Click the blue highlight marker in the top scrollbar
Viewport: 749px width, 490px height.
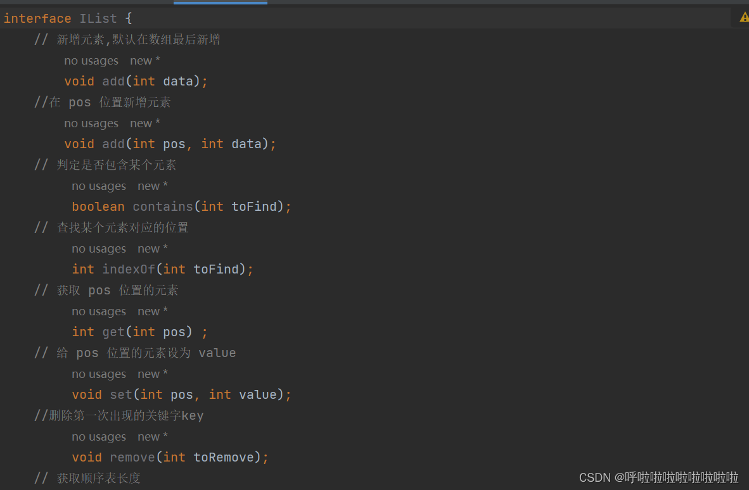(x=220, y=3)
